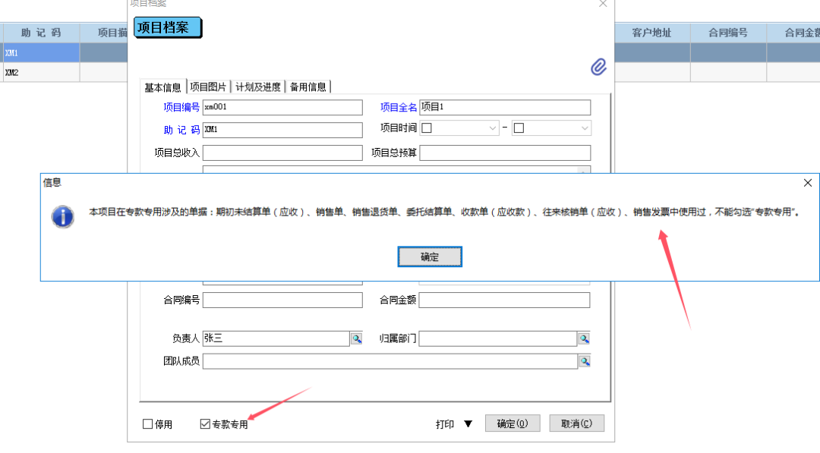Viewport: 820px width, 453px height.
Task: Click the 打印 label
Action: tap(444, 424)
